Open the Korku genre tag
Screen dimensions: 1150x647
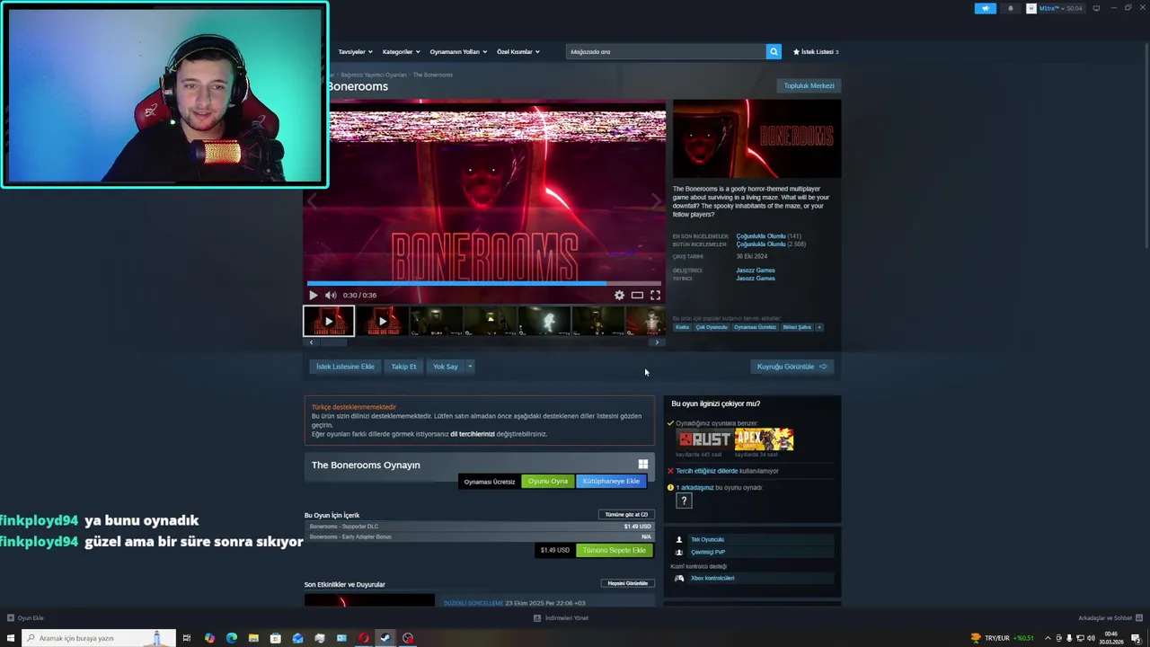[682, 327]
